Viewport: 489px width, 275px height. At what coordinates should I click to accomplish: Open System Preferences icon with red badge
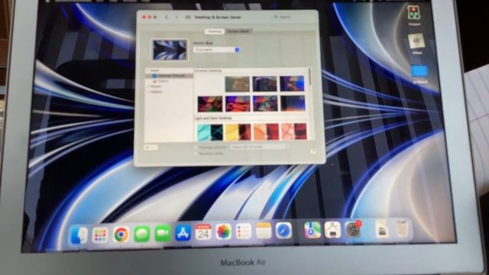[x=353, y=229]
